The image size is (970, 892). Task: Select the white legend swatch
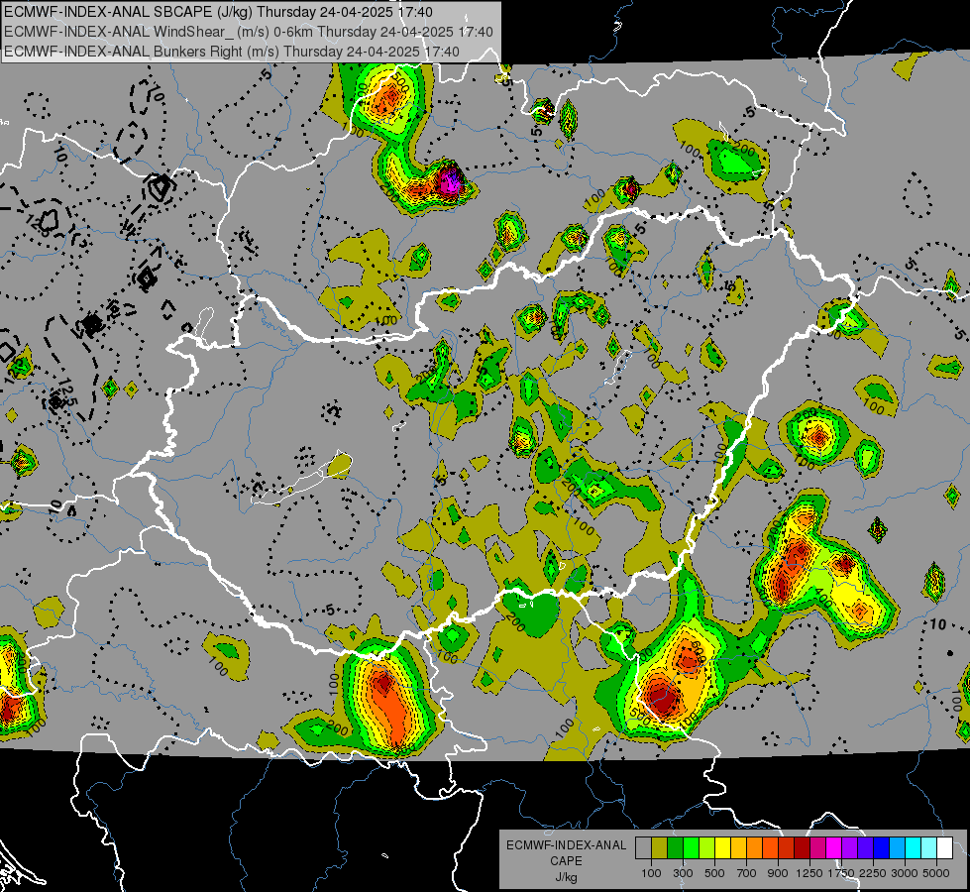[944, 848]
